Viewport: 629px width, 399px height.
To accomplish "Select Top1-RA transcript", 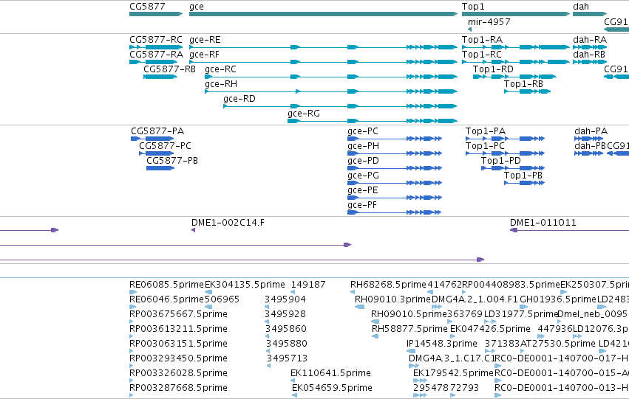I will click(516, 47).
